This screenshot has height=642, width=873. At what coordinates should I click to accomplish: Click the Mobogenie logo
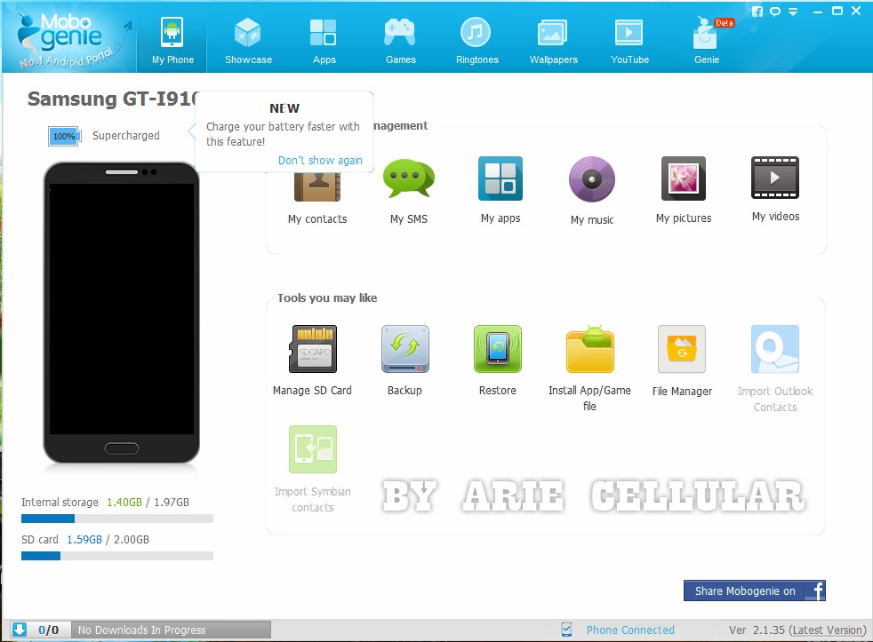point(68,40)
